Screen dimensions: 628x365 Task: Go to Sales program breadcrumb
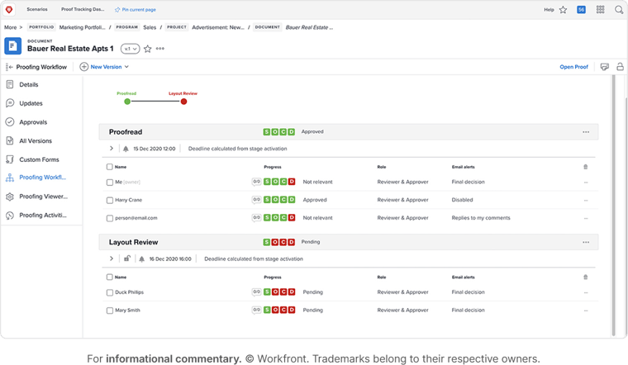click(150, 27)
